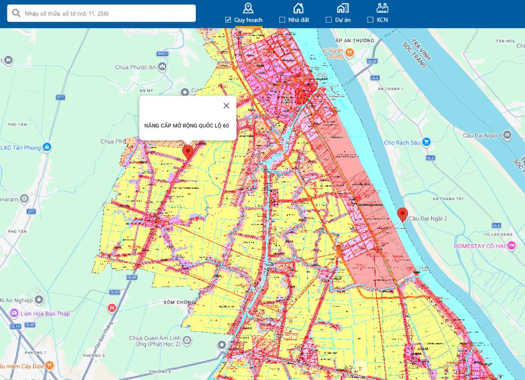Click the search magnifier icon
Image resolution: width=525 pixels, height=380 pixels.
16,13
